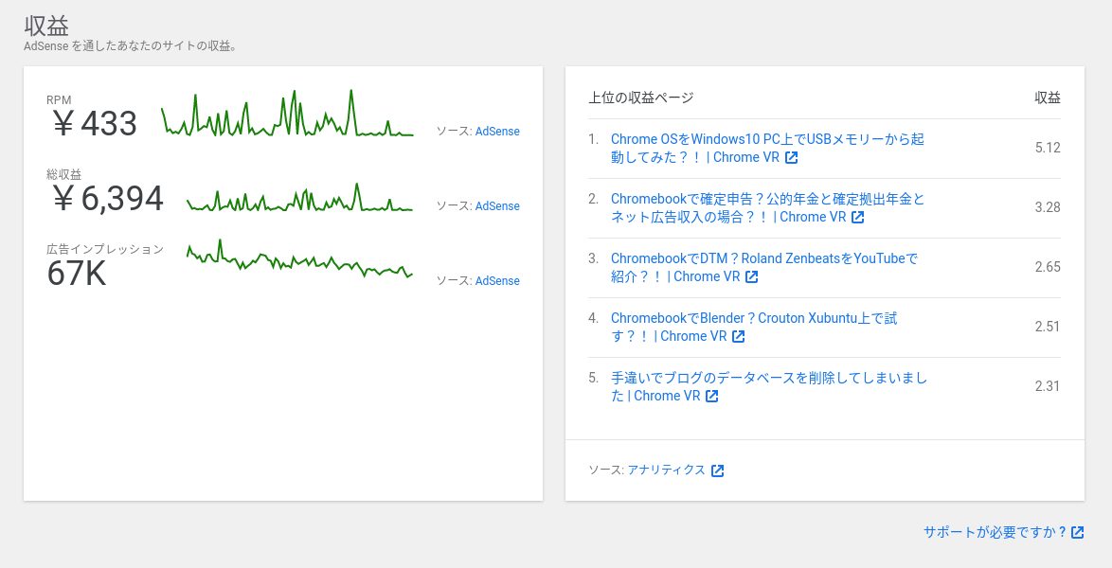Click the 収益 column header

tap(1048, 98)
